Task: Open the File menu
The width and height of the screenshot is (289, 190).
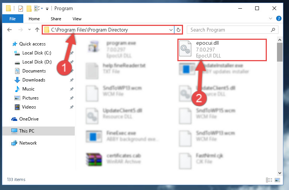Action: click(12, 19)
